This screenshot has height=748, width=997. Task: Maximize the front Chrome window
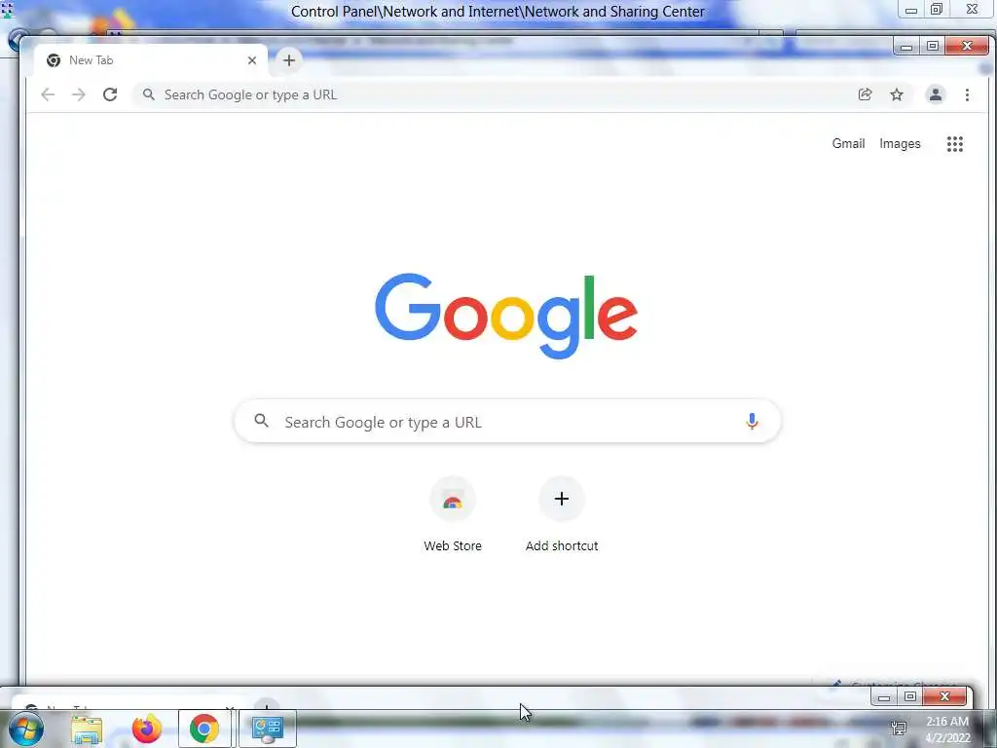(932, 46)
